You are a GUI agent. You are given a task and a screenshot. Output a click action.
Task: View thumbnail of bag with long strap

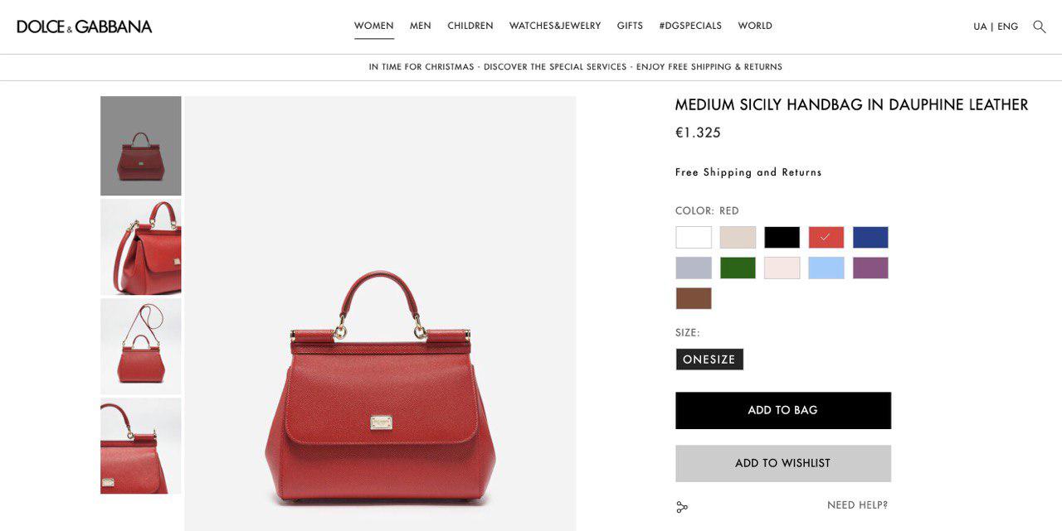(141, 346)
